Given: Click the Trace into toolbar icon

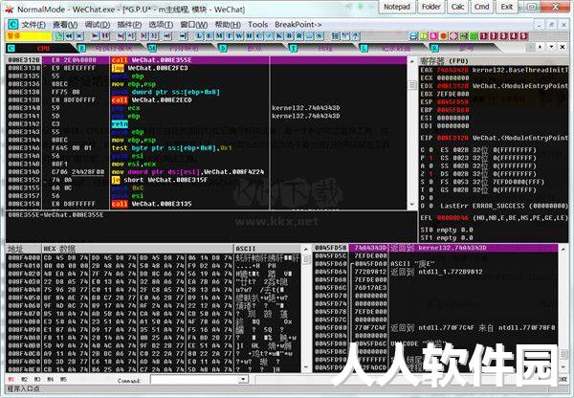Looking at the screenshot, I should pos(144,36).
